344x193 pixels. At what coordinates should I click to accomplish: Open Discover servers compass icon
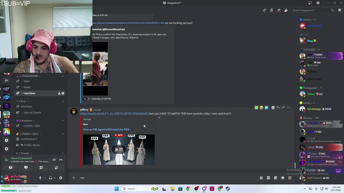[x=6, y=149]
